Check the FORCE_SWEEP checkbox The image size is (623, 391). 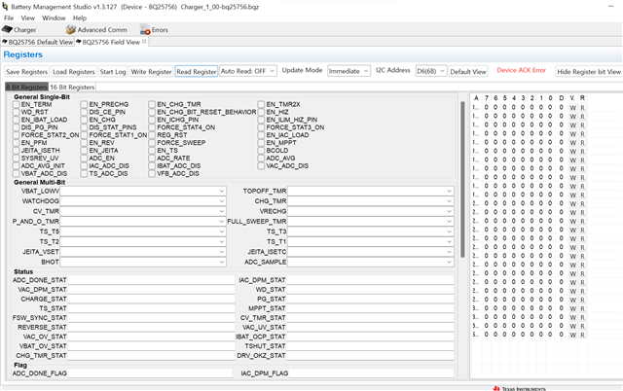(x=152, y=143)
